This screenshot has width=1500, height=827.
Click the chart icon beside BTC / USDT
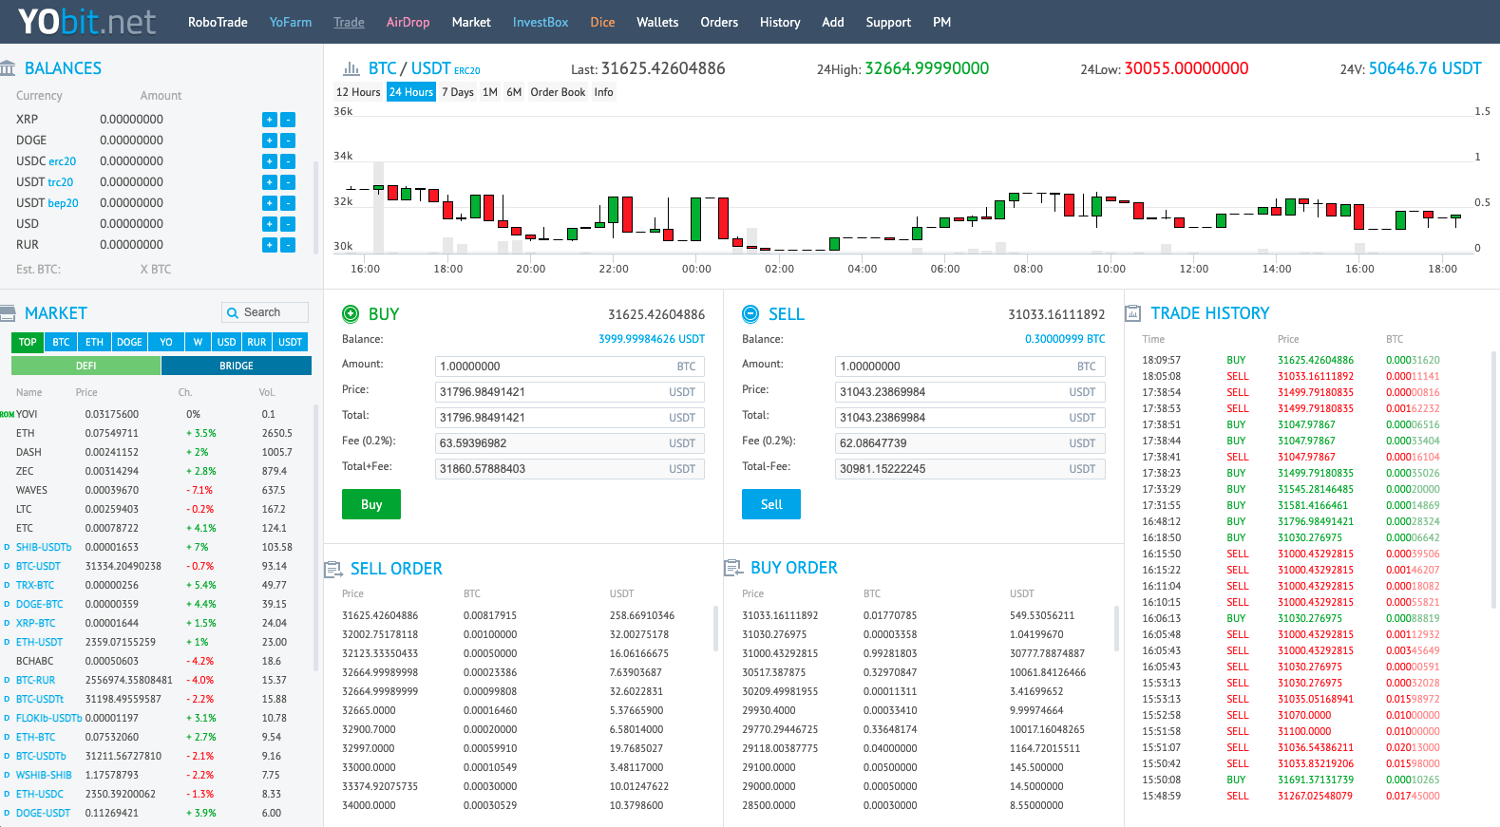point(351,68)
